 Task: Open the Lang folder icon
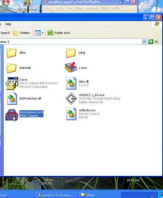coord(71,53)
